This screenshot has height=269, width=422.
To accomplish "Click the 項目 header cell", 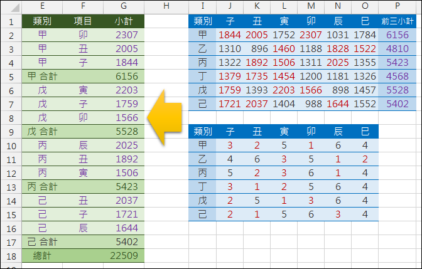I will pyautogui.click(x=83, y=21).
